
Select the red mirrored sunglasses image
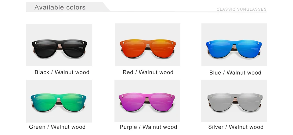click(147, 45)
